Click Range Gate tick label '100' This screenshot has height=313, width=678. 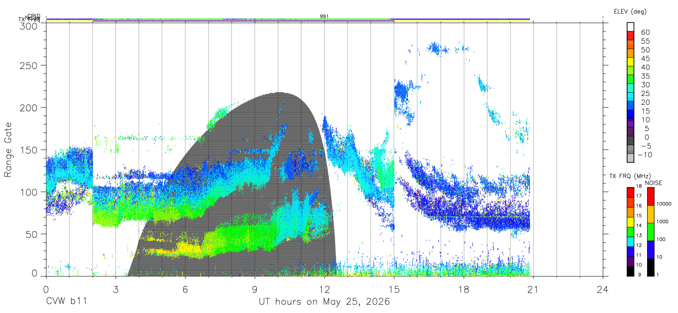click(x=28, y=192)
